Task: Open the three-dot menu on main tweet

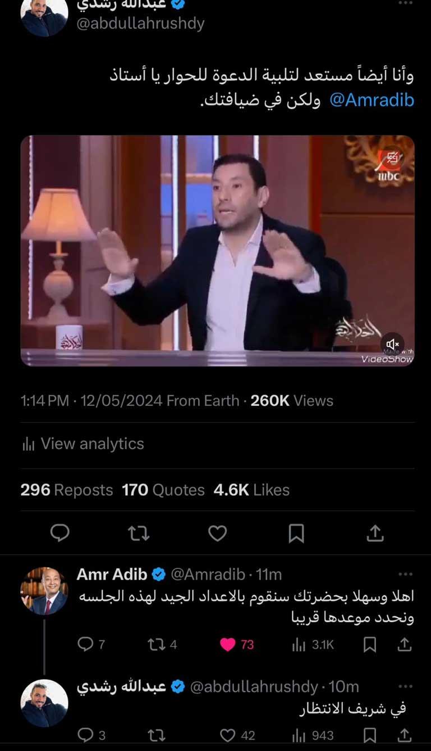Action: tap(405, 3)
